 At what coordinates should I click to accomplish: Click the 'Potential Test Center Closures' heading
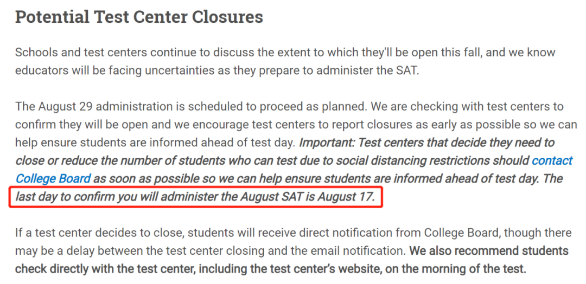pos(139,17)
